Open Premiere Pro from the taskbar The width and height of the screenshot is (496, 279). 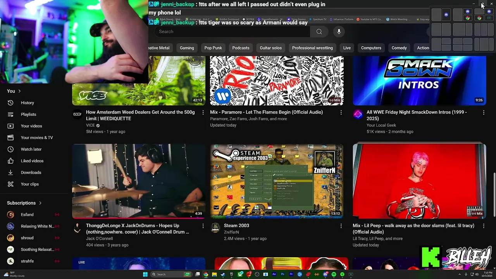pos(291,274)
